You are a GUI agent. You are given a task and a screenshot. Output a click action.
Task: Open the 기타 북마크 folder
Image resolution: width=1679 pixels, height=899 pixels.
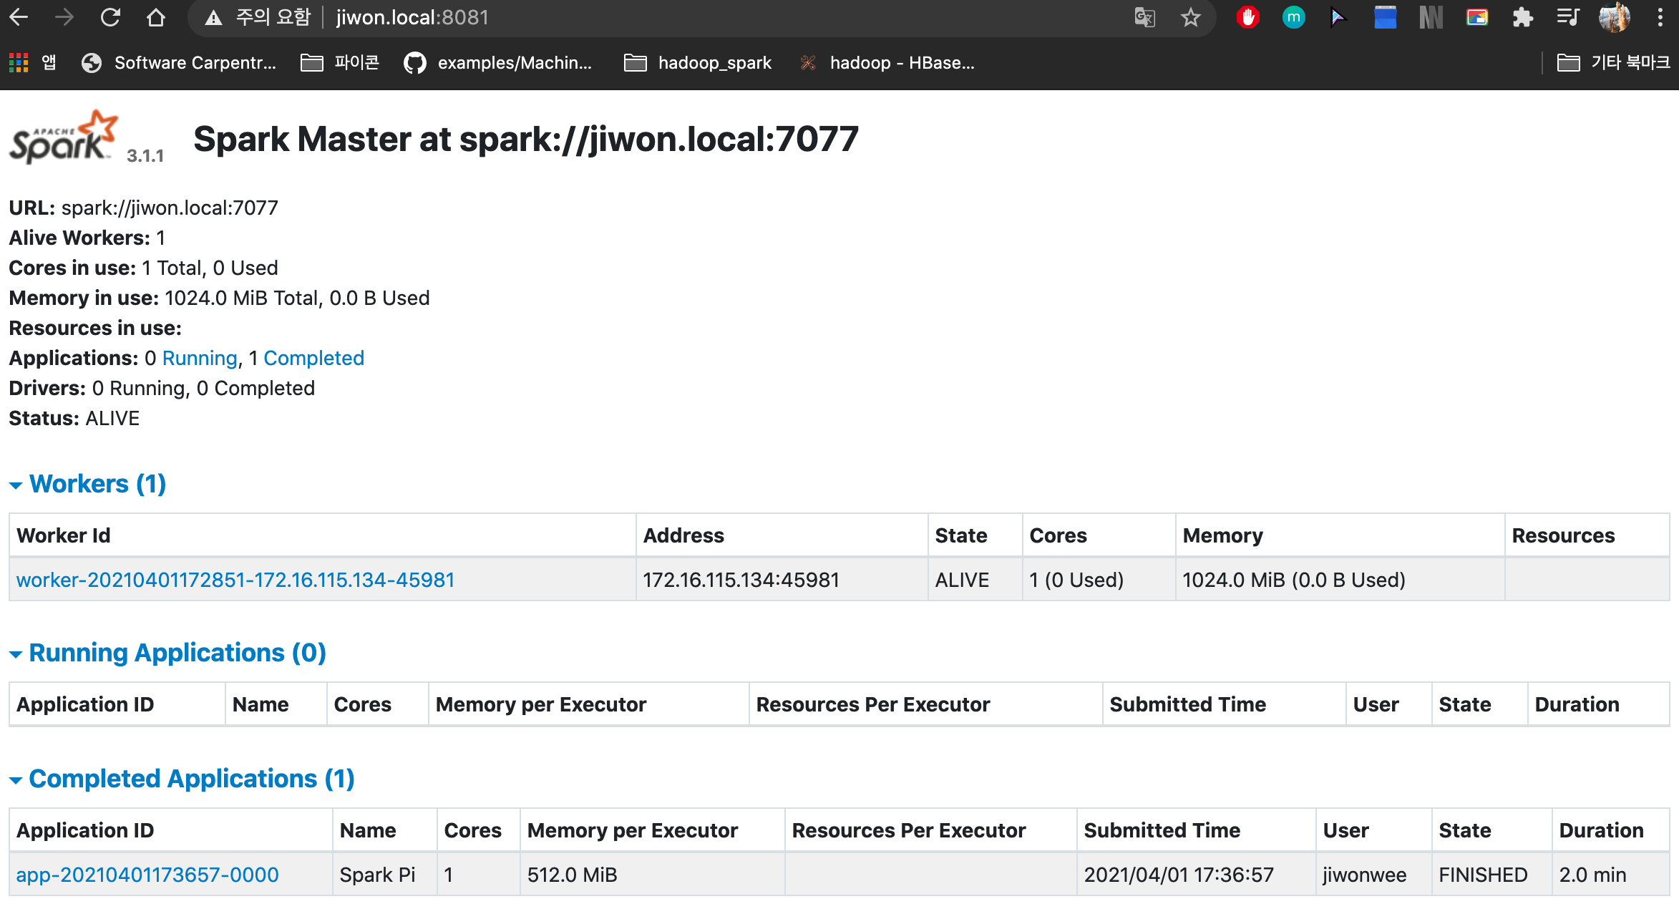click(x=1613, y=63)
